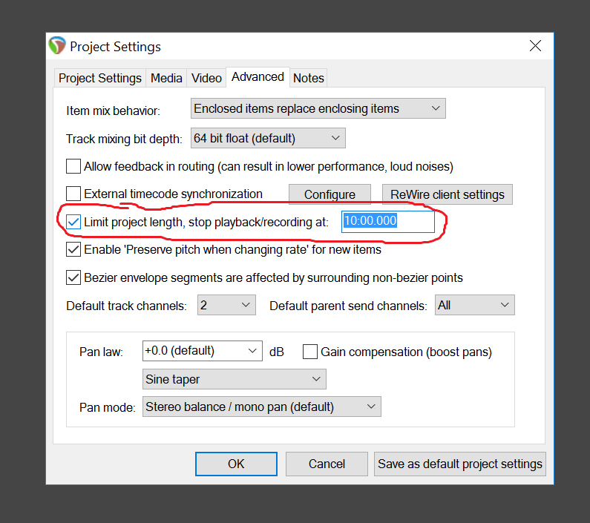Open the Media tab
The width and height of the screenshot is (590, 523).
coord(166,78)
